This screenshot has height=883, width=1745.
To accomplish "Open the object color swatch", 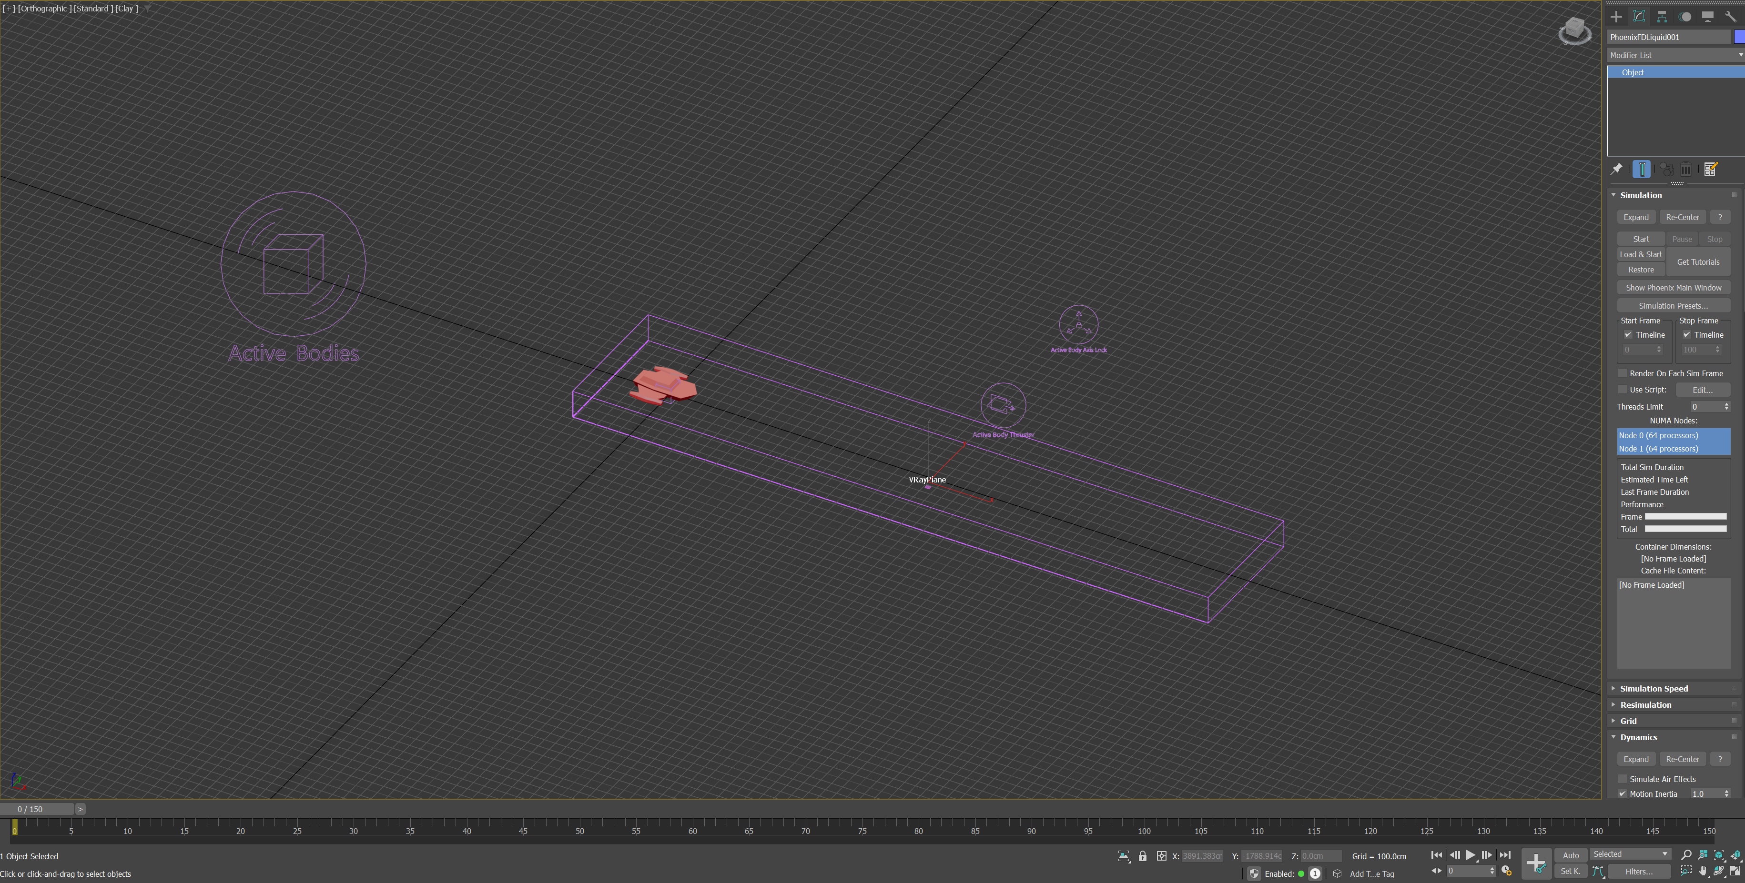I will 1739,37.
